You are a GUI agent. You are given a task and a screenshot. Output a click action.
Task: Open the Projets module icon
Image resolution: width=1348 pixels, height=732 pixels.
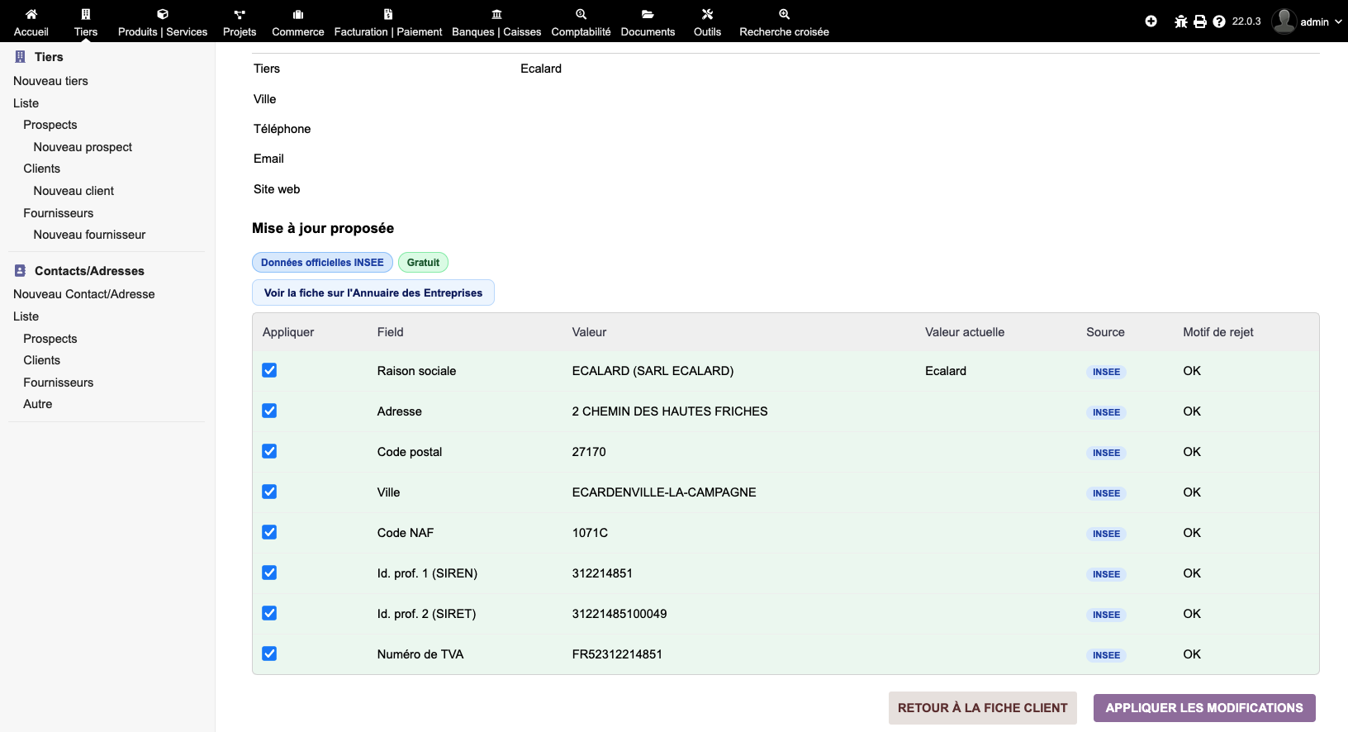[x=240, y=14]
